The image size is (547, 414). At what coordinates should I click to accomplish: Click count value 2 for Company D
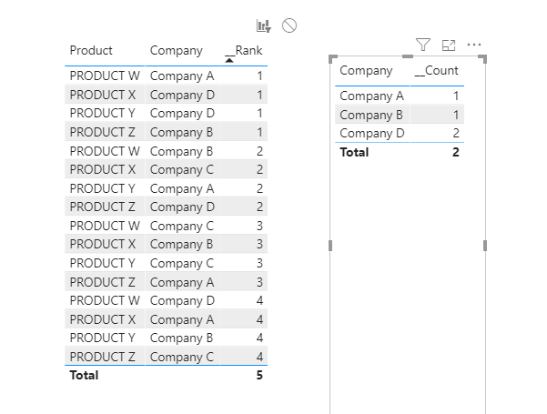(x=456, y=133)
